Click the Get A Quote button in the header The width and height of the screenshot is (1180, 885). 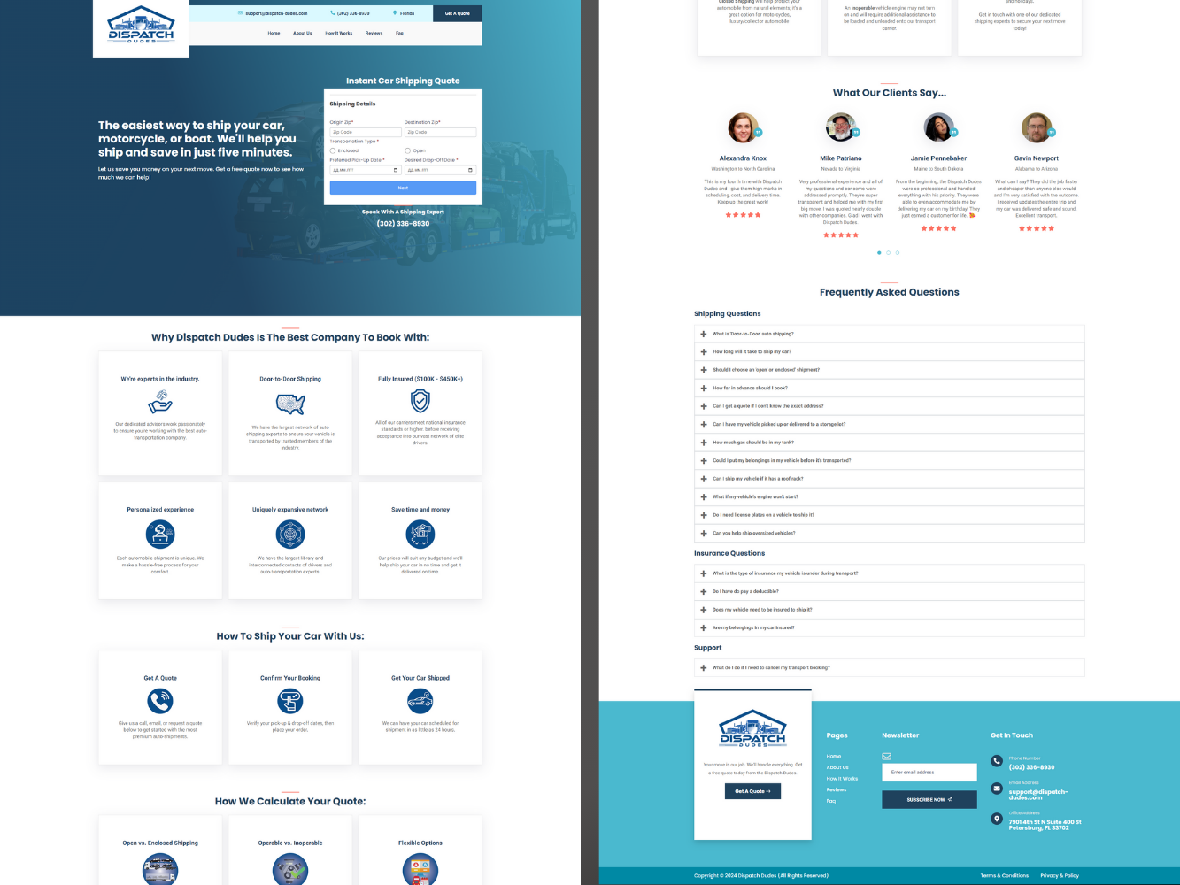click(x=458, y=13)
